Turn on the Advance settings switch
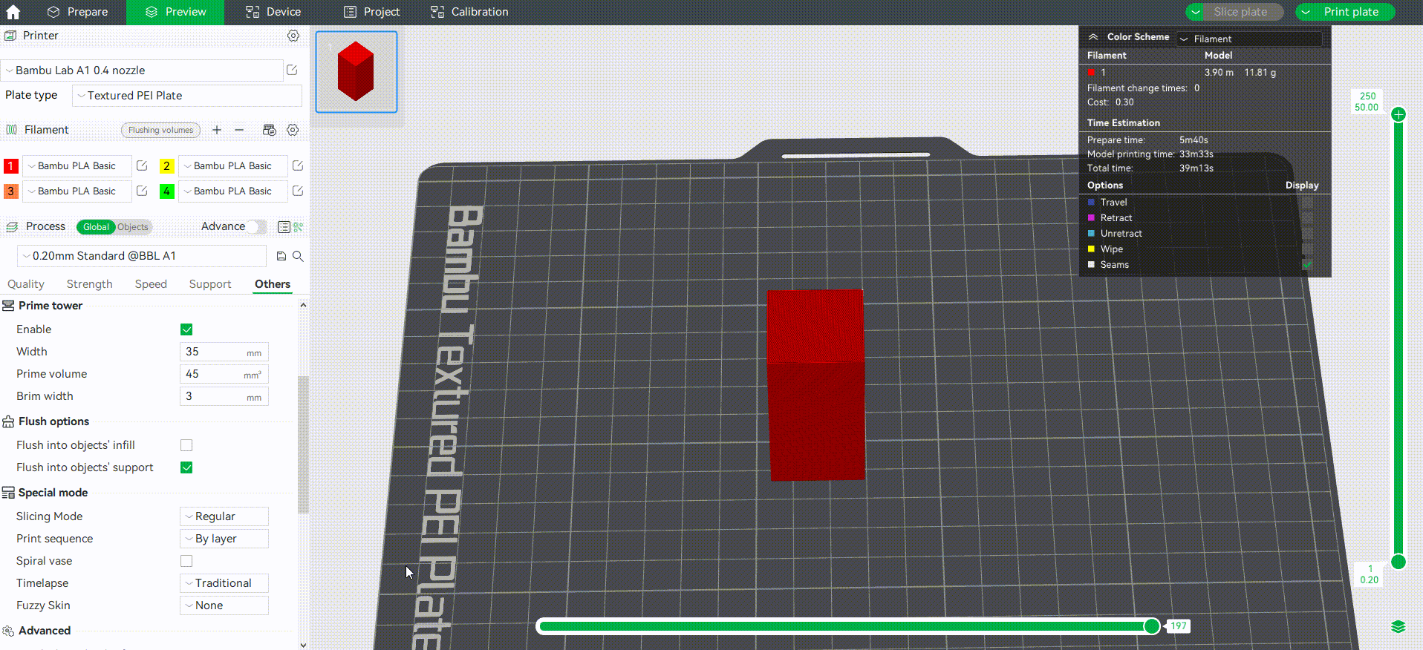The width and height of the screenshot is (1423, 650). pyautogui.click(x=257, y=226)
